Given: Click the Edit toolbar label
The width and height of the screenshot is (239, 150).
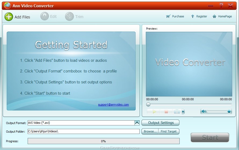Looking at the screenshot, I should pyautogui.click(x=53, y=16).
